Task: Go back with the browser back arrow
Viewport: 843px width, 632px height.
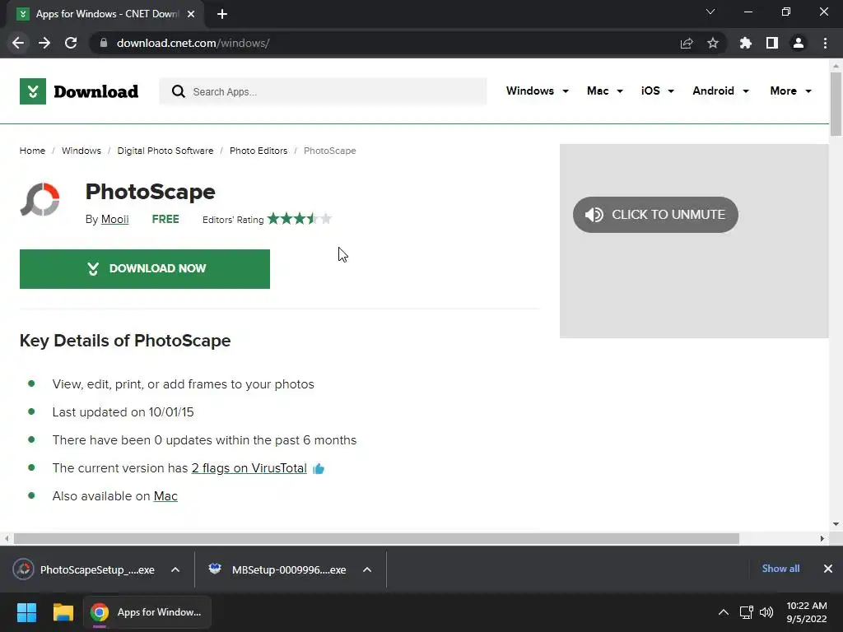Action: point(18,43)
